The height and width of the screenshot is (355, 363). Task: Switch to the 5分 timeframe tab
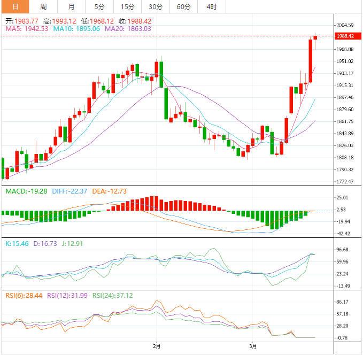click(99, 7)
